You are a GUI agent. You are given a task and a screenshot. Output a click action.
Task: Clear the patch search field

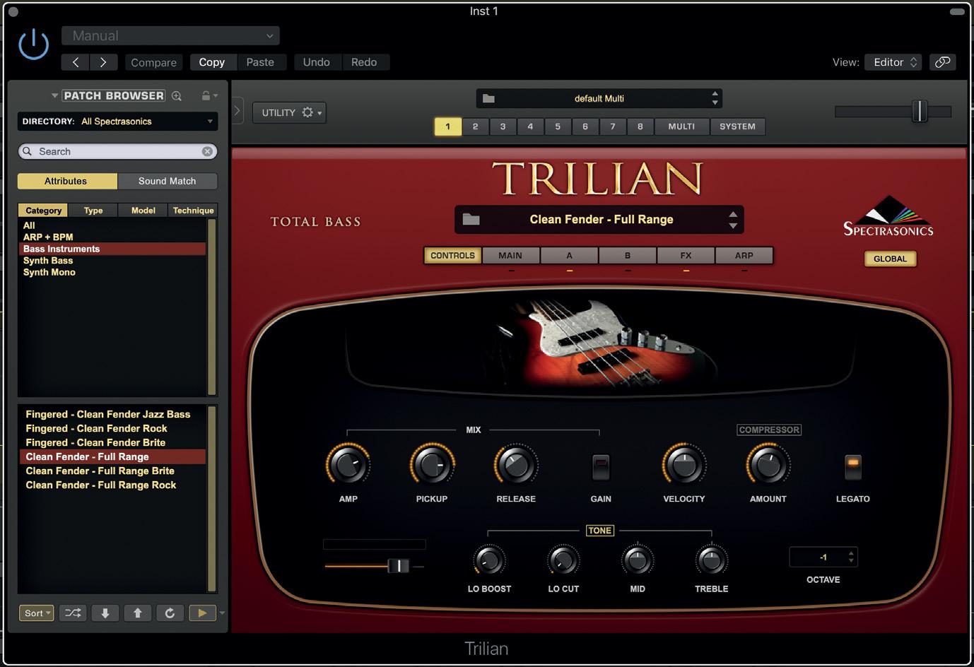coord(207,151)
